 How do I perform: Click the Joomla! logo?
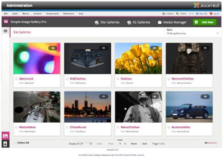(207, 5)
